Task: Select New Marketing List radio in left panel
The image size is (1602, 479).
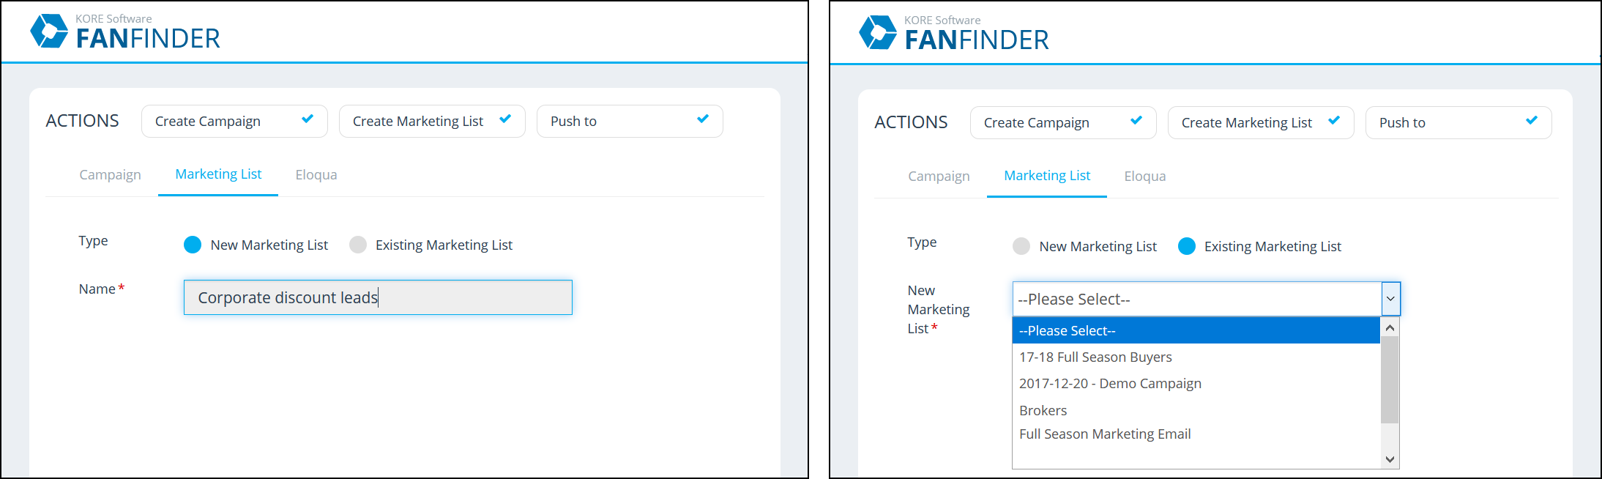Action: pos(193,245)
